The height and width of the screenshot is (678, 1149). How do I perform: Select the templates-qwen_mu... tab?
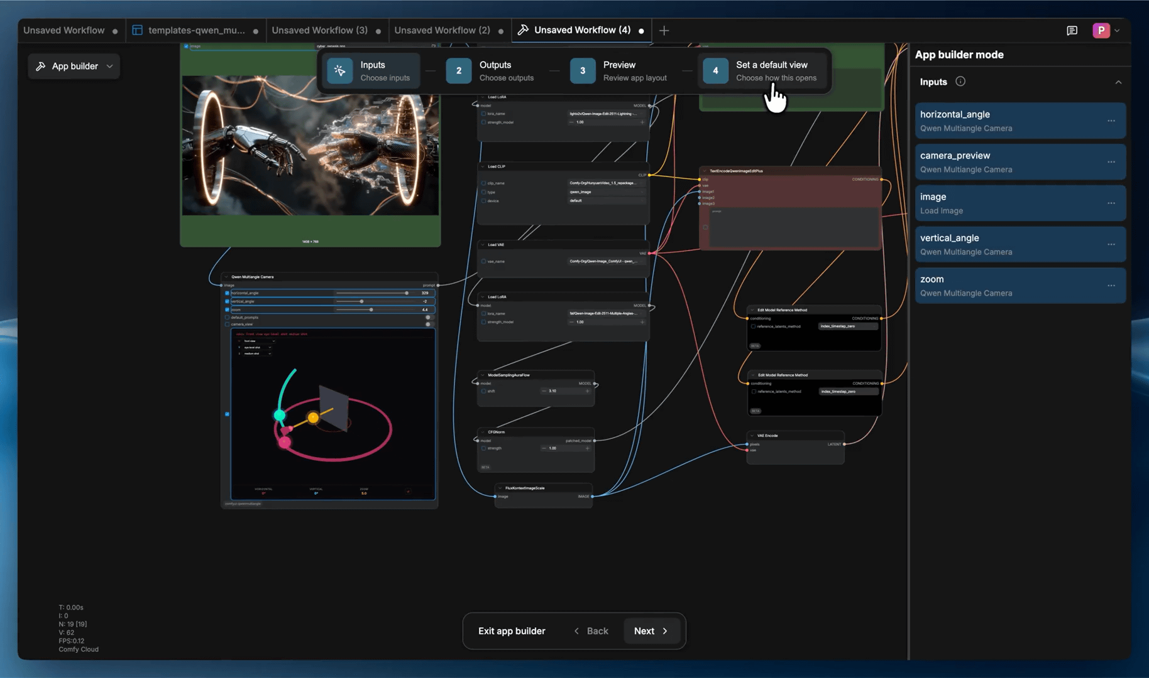tap(195, 30)
